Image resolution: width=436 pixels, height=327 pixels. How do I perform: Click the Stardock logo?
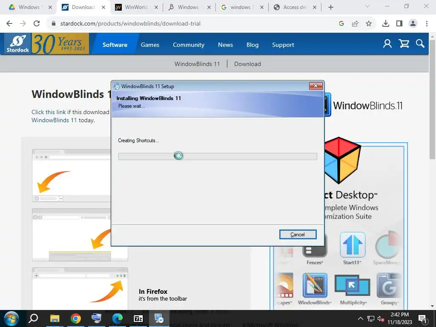pyautogui.click(x=18, y=44)
